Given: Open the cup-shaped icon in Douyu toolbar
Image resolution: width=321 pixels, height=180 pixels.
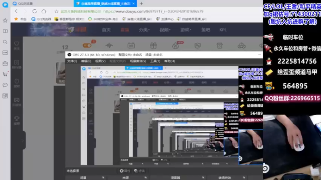Looking at the screenshot, I should click(x=219, y=45).
